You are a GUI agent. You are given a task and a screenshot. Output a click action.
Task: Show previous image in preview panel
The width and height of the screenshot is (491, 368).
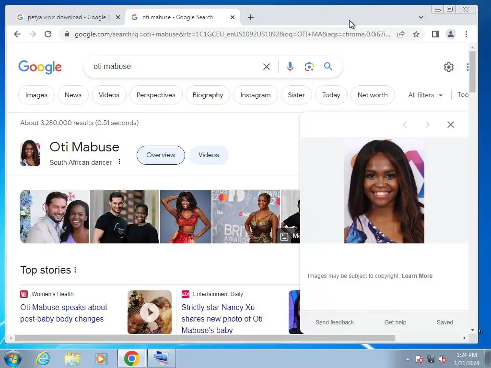coord(405,125)
